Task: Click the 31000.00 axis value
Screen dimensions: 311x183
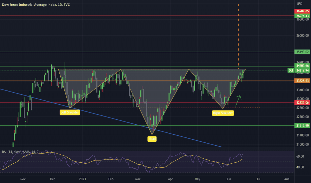Action: tap(302, 145)
